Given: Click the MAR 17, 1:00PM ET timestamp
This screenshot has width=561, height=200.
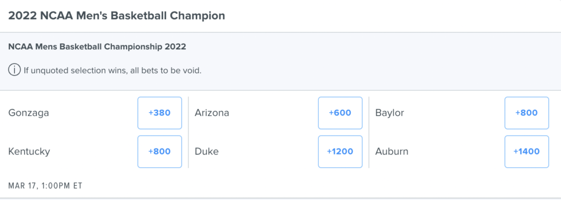Looking at the screenshot, I should (45, 186).
